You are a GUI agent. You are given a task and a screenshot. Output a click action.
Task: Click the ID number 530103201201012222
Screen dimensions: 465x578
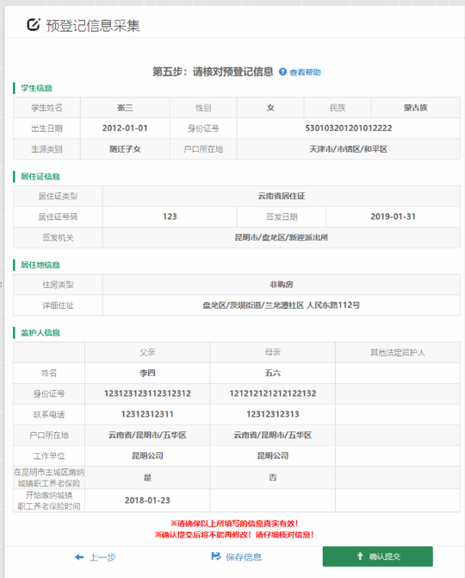(349, 129)
